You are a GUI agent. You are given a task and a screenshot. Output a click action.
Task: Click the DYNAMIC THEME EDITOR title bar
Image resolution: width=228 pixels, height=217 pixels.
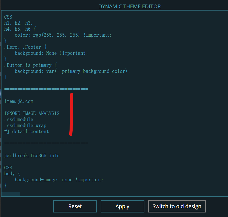click(129, 6)
